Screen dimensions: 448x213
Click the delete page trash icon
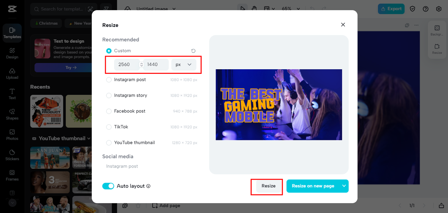pyautogui.click(x=138, y=206)
